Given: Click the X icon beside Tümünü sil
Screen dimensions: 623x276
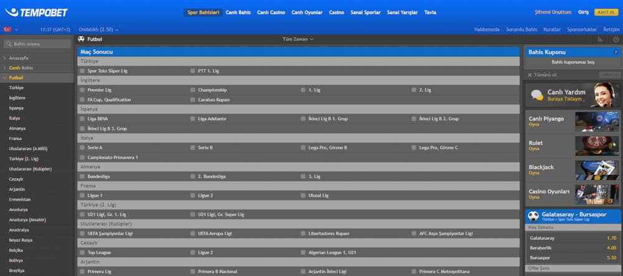Looking at the screenshot, I should click(x=530, y=75).
